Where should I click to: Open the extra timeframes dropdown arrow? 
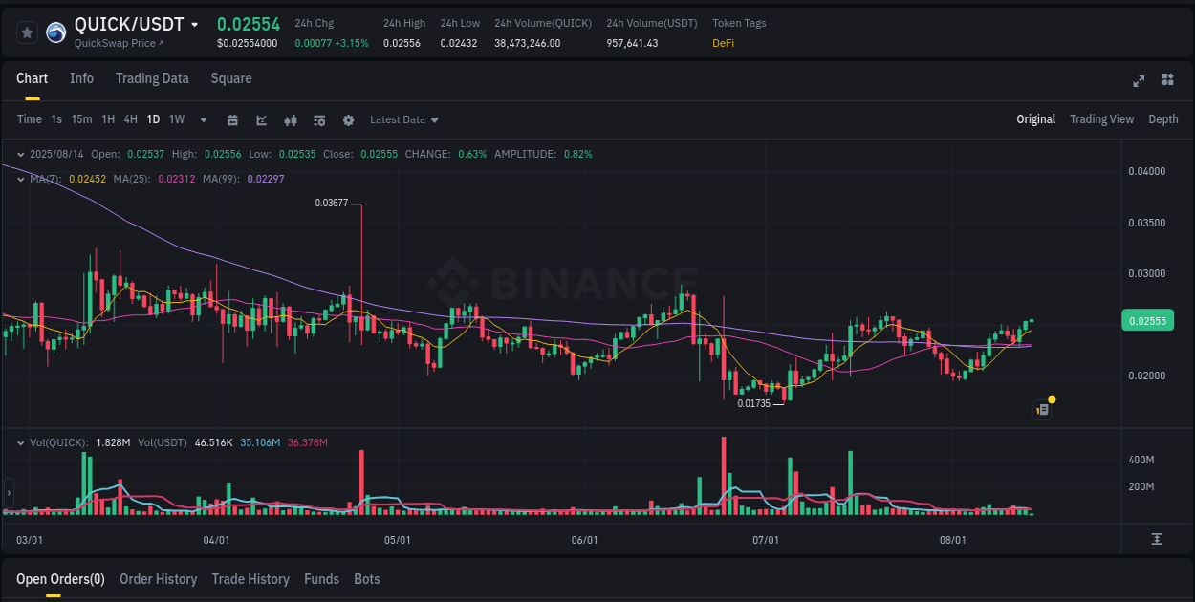coord(203,119)
